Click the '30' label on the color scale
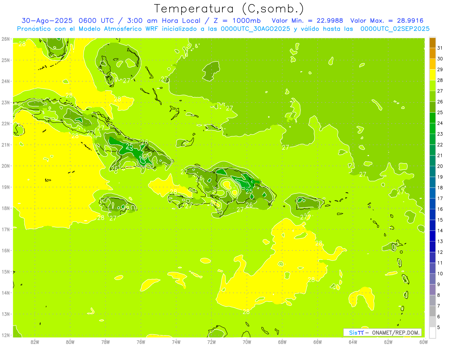The width and height of the screenshot is (450, 347). (440, 59)
